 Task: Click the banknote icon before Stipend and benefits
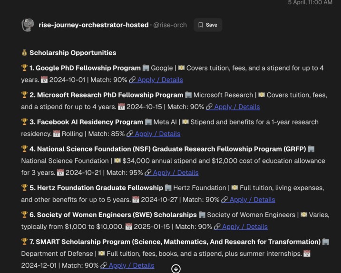tap(185, 122)
